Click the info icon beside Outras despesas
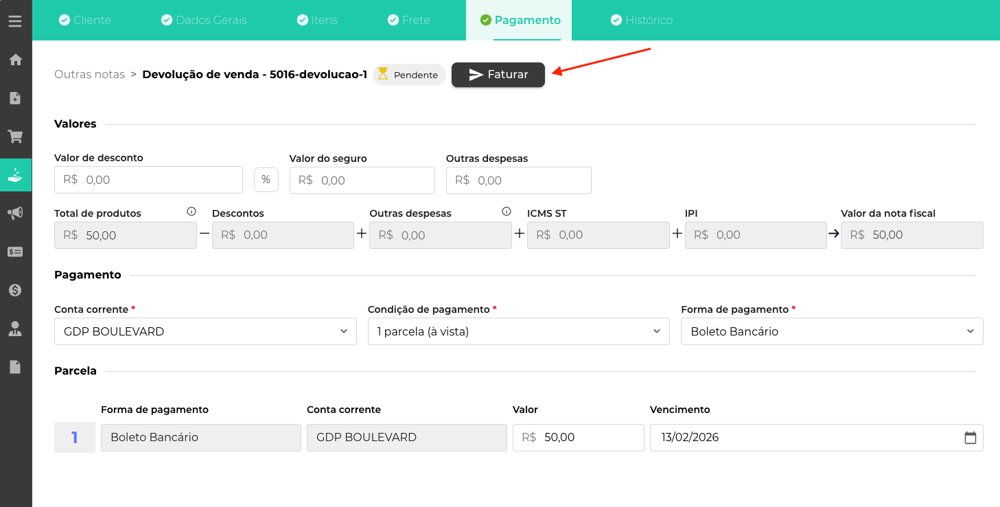The image size is (1000, 507). point(507,211)
